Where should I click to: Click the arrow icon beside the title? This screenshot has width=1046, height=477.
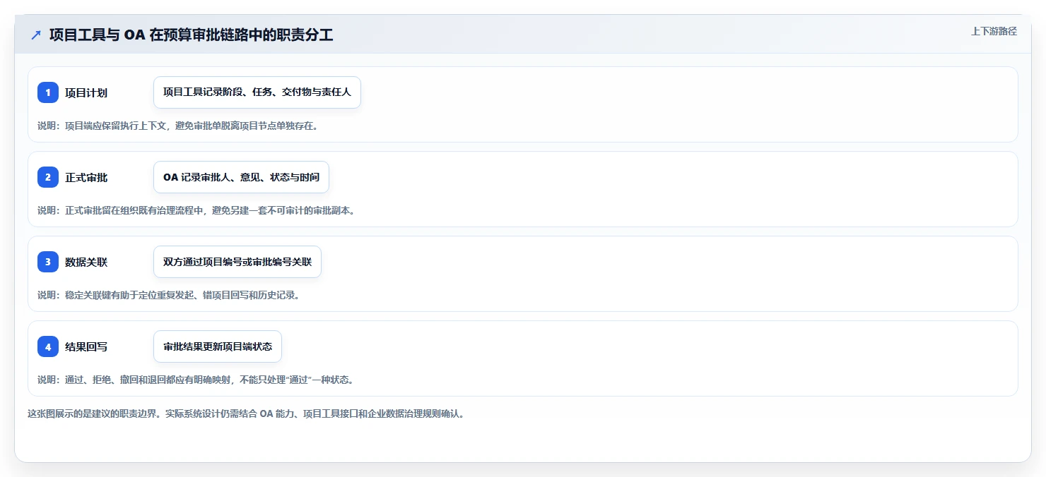pos(36,35)
